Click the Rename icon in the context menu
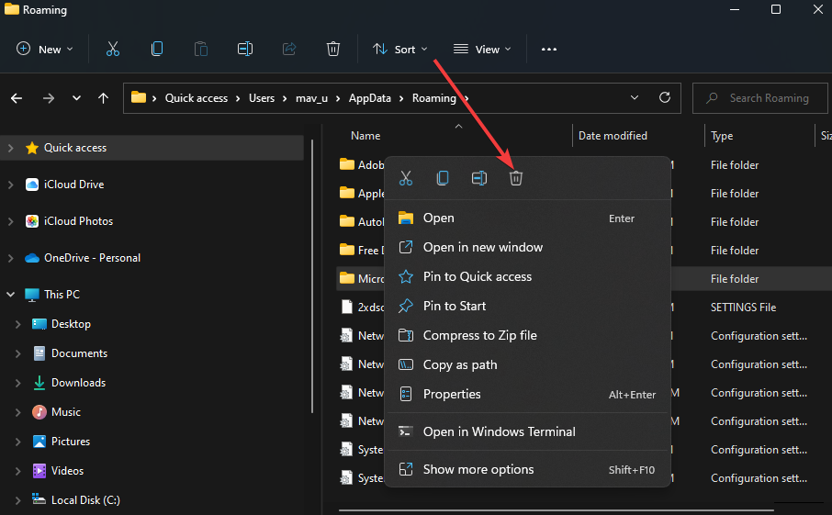The width and height of the screenshot is (832, 515). click(x=479, y=178)
